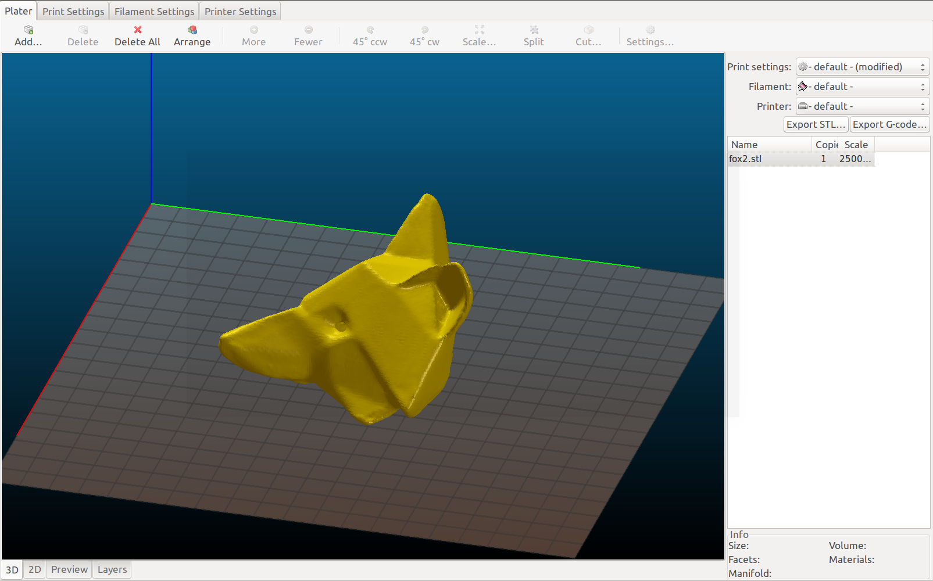
Task: Click the Delete toolbar icon
Action: [x=83, y=30]
